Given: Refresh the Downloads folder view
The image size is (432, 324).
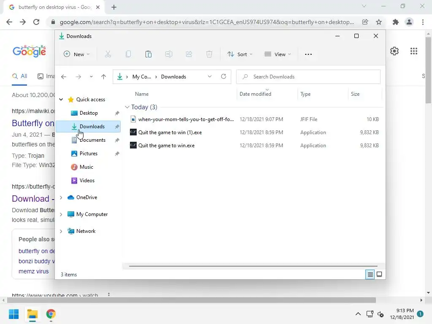Looking at the screenshot, I should (x=224, y=77).
